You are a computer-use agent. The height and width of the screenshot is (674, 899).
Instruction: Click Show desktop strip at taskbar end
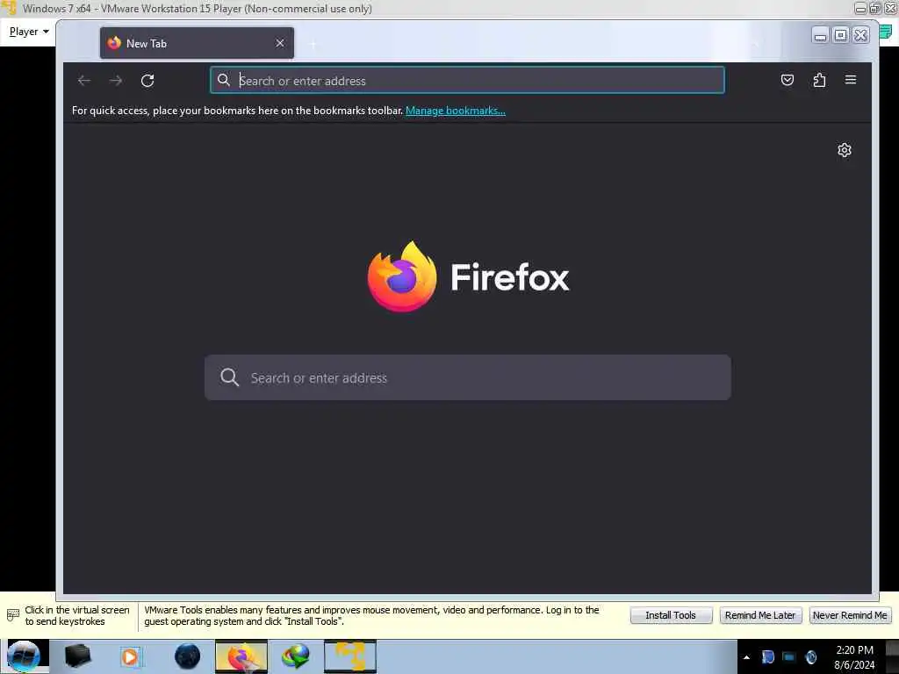point(892,656)
